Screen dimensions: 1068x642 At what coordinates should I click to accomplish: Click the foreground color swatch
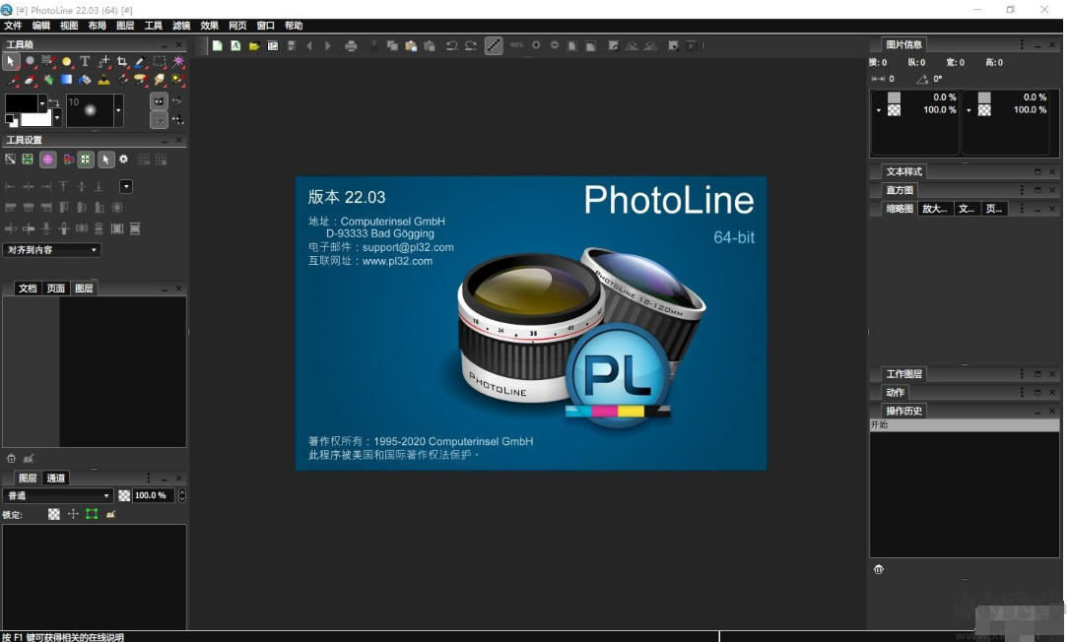[x=20, y=103]
